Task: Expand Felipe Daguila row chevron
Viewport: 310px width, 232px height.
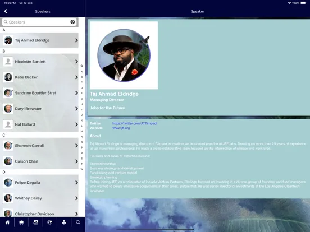Action: (76, 183)
